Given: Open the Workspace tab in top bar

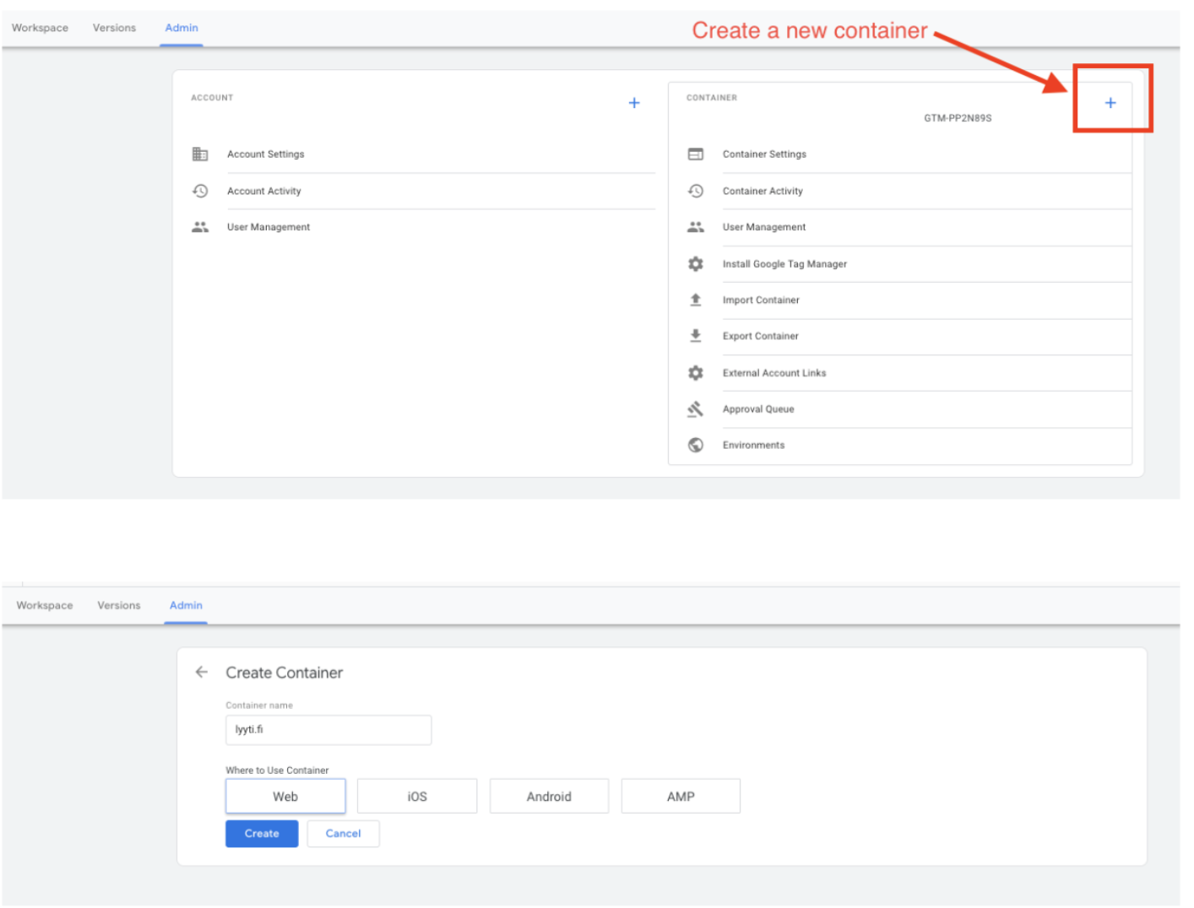Looking at the screenshot, I should point(40,28).
